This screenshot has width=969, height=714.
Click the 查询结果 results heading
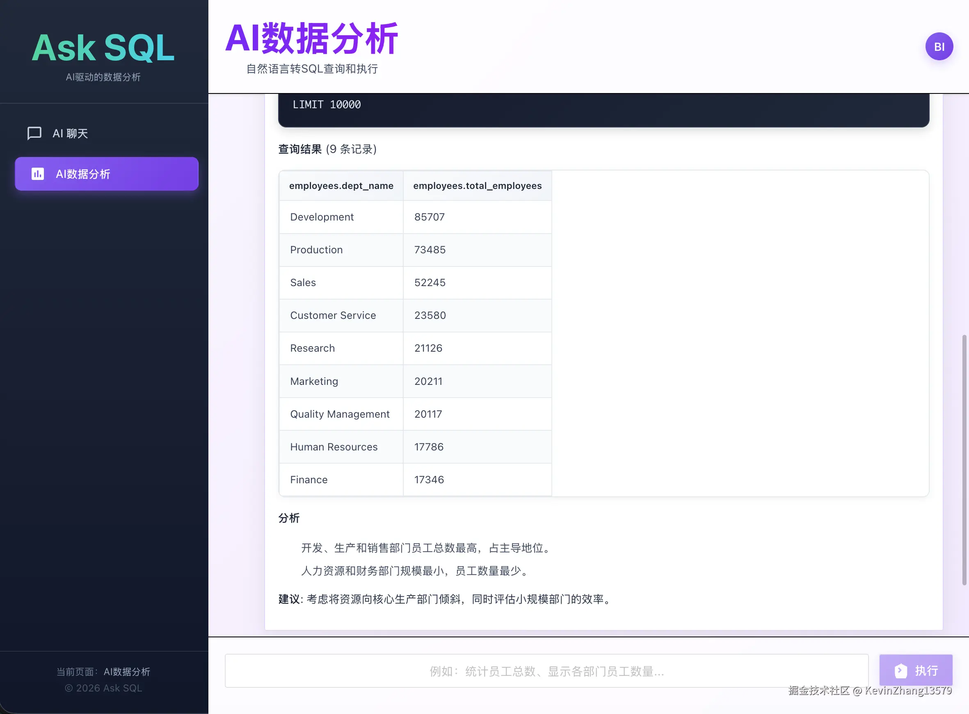click(300, 149)
